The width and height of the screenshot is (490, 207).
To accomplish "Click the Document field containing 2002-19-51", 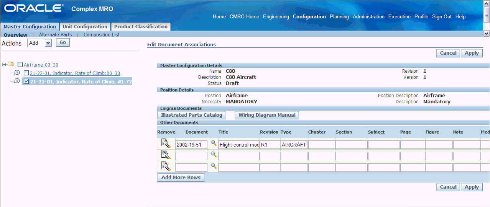I will coord(191,145).
